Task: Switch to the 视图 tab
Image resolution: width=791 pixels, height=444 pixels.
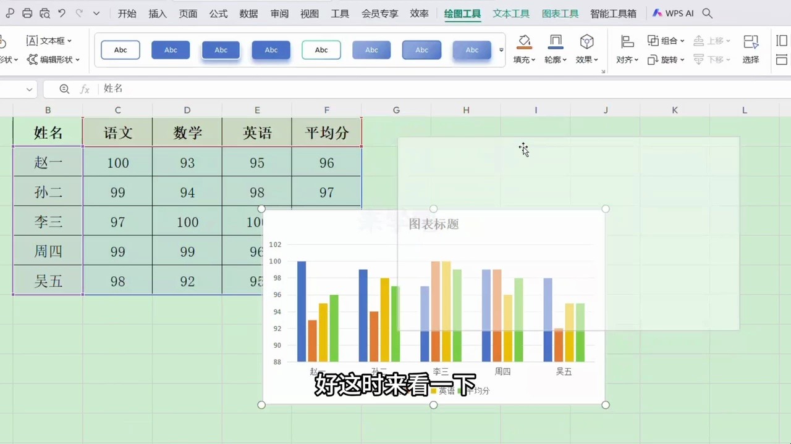Action: (310, 13)
